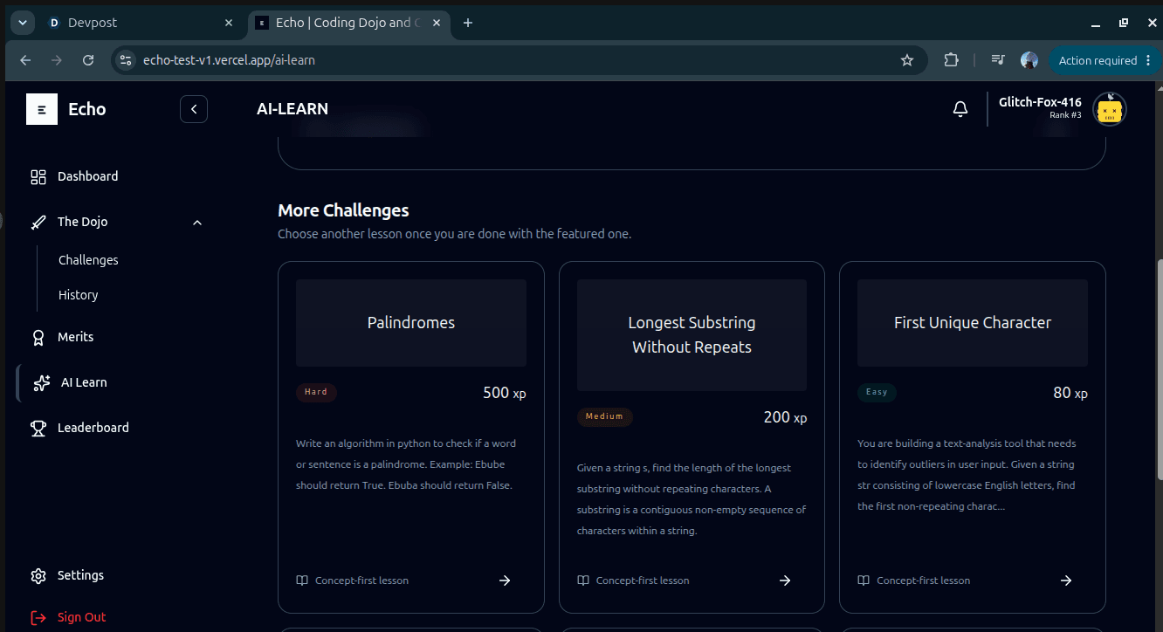Screen dimensions: 1163x632
Task: Click the address bar URL
Action: (229, 60)
